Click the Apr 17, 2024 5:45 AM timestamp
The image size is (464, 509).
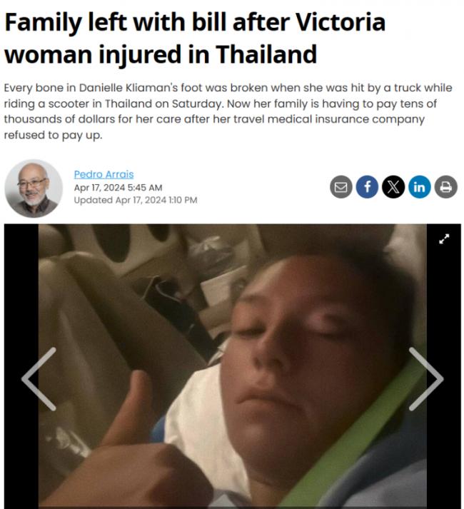(118, 188)
